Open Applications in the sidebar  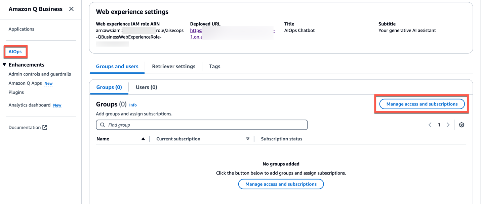21,29
